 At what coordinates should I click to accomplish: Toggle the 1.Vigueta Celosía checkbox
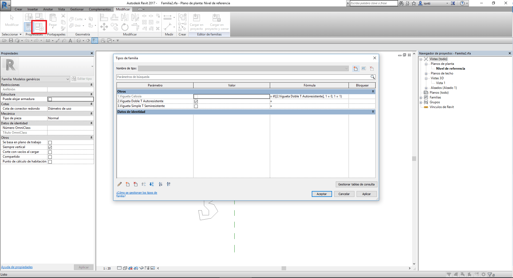[196, 96]
